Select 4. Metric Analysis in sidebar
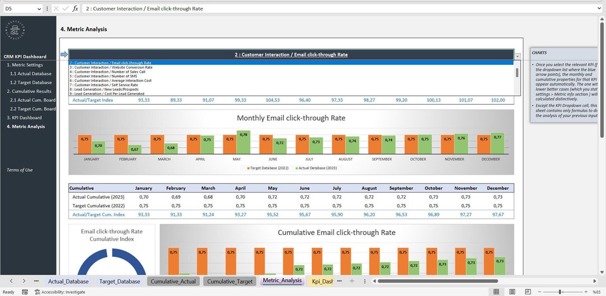 (25, 126)
